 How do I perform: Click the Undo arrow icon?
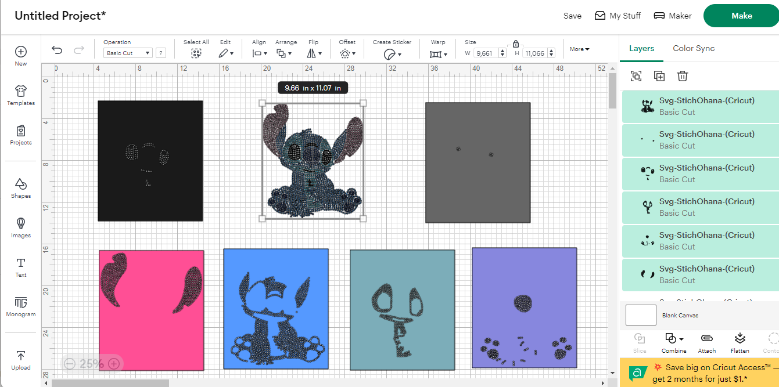(x=57, y=50)
